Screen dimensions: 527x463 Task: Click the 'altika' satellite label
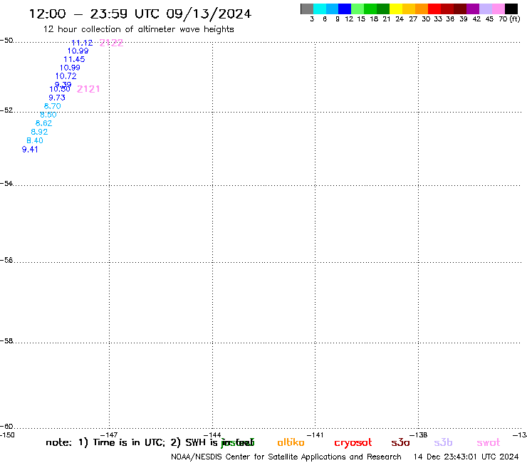click(291, 442)
